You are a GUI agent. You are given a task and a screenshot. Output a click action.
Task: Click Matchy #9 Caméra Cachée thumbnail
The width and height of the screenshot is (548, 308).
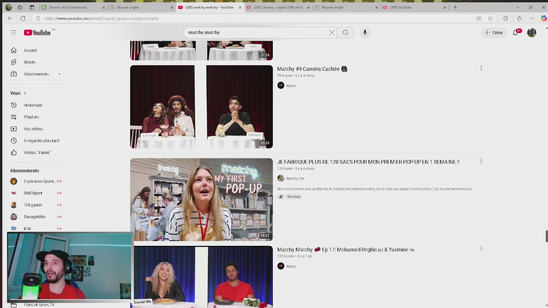201,107
